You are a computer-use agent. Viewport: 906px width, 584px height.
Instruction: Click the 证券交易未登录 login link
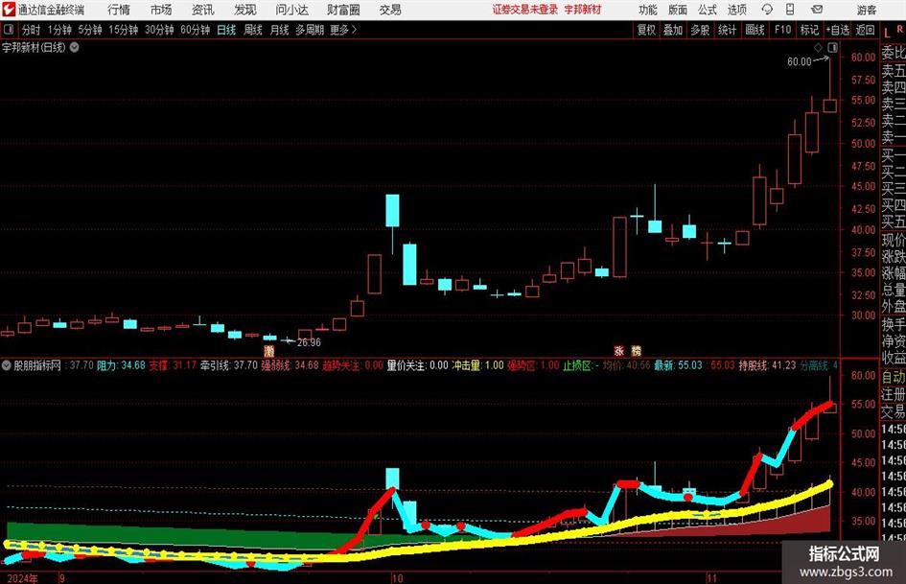525,10
